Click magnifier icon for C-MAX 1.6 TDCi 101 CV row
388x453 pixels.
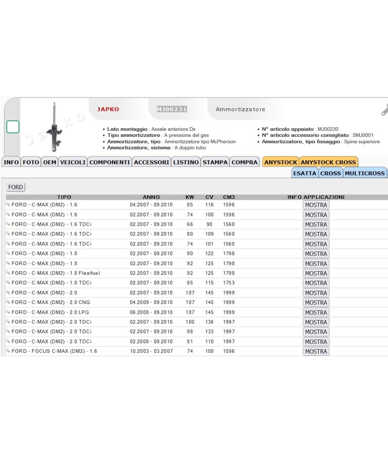(x=8, y=244)
